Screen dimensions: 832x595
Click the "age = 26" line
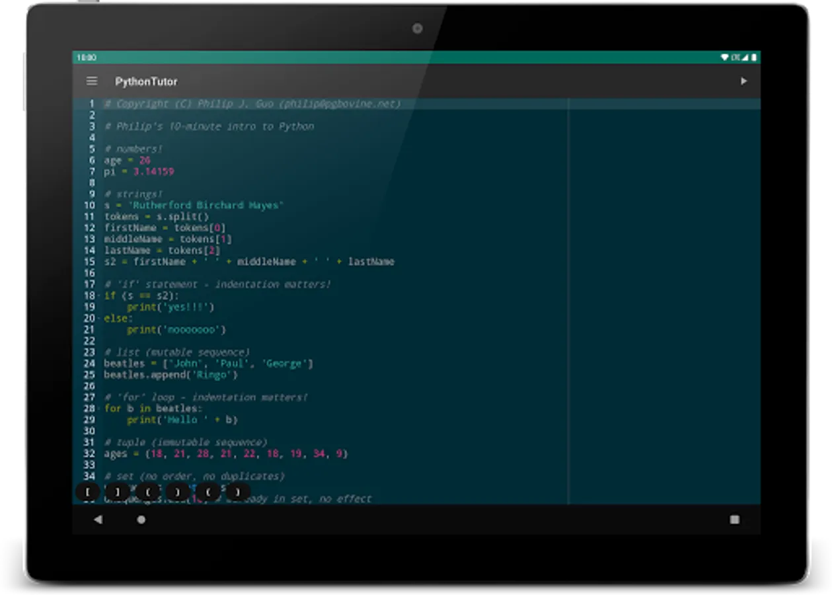pyautogui.click(x=128, y=160)
